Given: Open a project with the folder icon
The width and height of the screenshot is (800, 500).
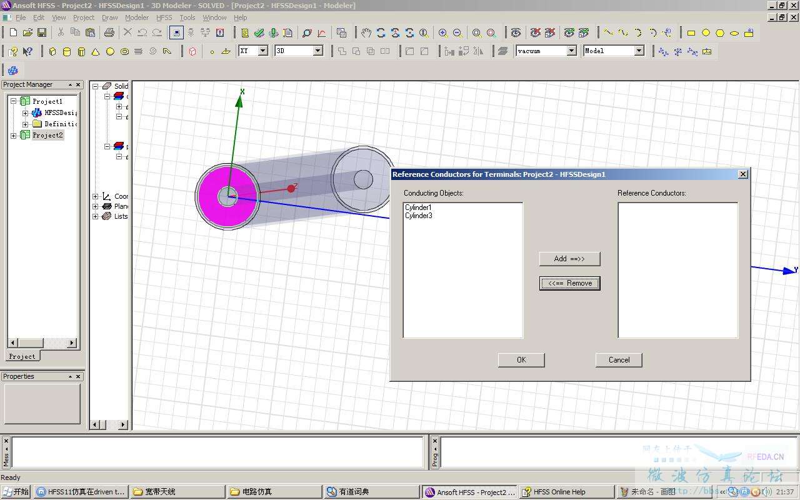Looking at the screenshot, I should pyautogui.click(x=27, y=32).
